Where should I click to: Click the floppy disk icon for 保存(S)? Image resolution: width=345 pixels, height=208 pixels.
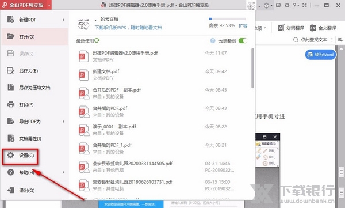[10, 54]
